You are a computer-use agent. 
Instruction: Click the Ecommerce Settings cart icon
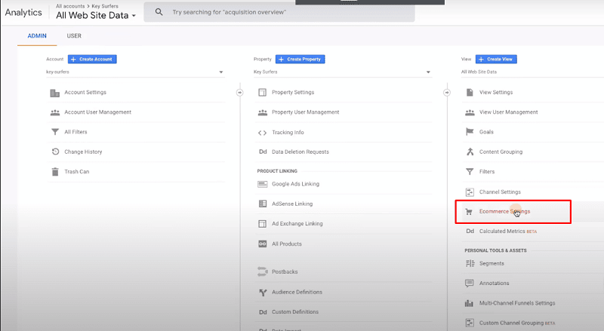click(x=469, y=212)
